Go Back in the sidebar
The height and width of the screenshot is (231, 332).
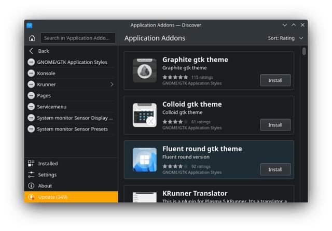tap(71, 51)
